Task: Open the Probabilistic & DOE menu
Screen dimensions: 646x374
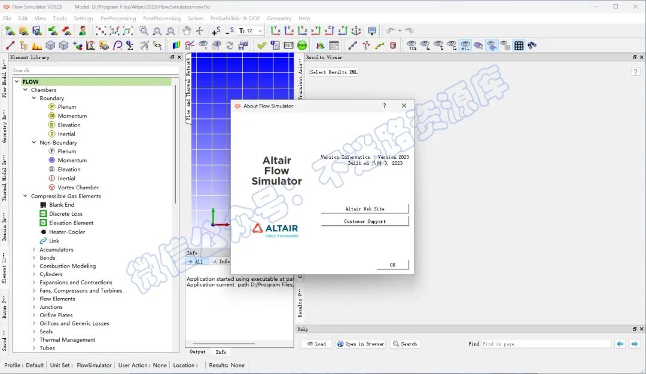Action: [x=235, y=18]
